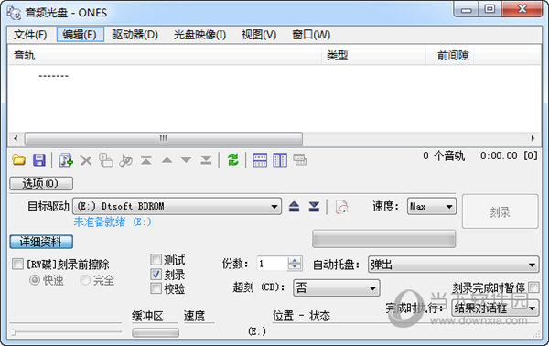Click the 选项(O) button

41,183
